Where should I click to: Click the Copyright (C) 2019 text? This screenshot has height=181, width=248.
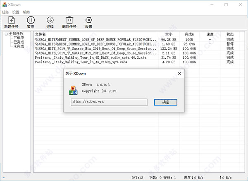coord(99,91)
